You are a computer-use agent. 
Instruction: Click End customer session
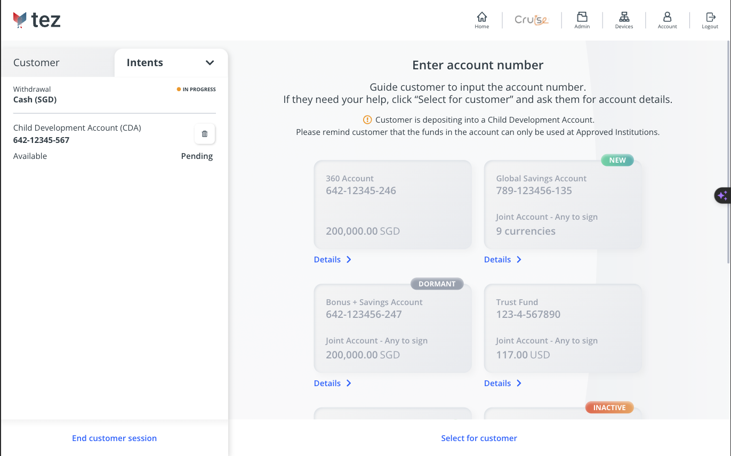[114, 438]
